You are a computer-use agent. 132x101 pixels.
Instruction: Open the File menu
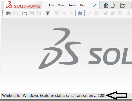point(51,5)
